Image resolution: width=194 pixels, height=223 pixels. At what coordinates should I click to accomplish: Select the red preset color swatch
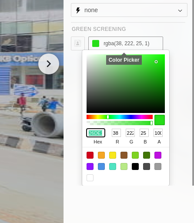click(90, 155)
